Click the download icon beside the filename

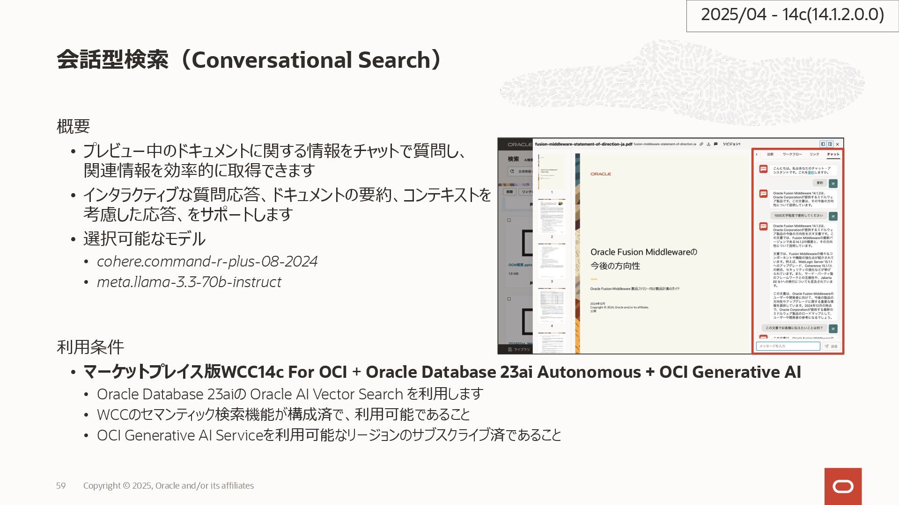click(x=708, y=144)
